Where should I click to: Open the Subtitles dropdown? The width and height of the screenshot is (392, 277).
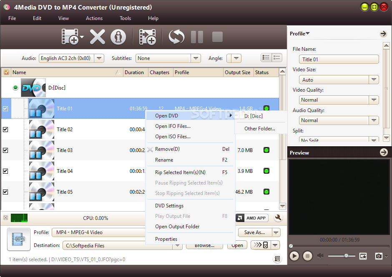(x=196, y=58)
